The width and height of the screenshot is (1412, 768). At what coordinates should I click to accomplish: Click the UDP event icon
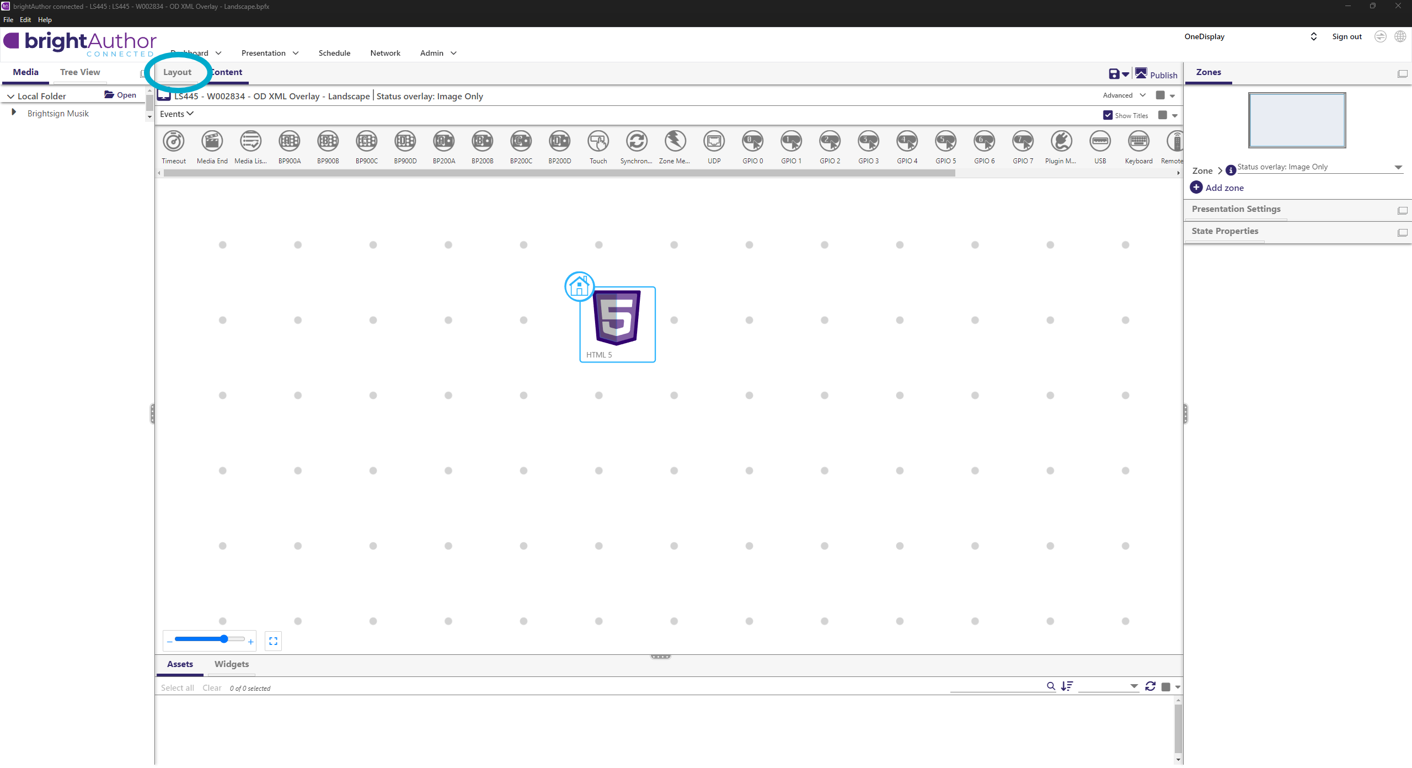(x=714, y=142)
